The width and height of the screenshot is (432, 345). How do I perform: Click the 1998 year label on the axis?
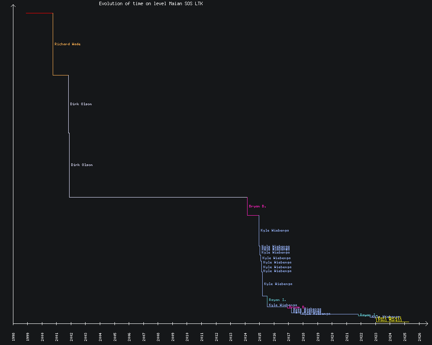13,336
